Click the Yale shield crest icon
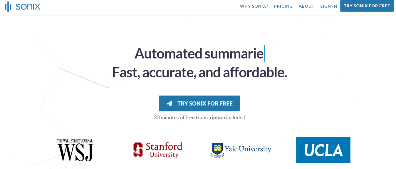The image size is (396, 169). 217,150
